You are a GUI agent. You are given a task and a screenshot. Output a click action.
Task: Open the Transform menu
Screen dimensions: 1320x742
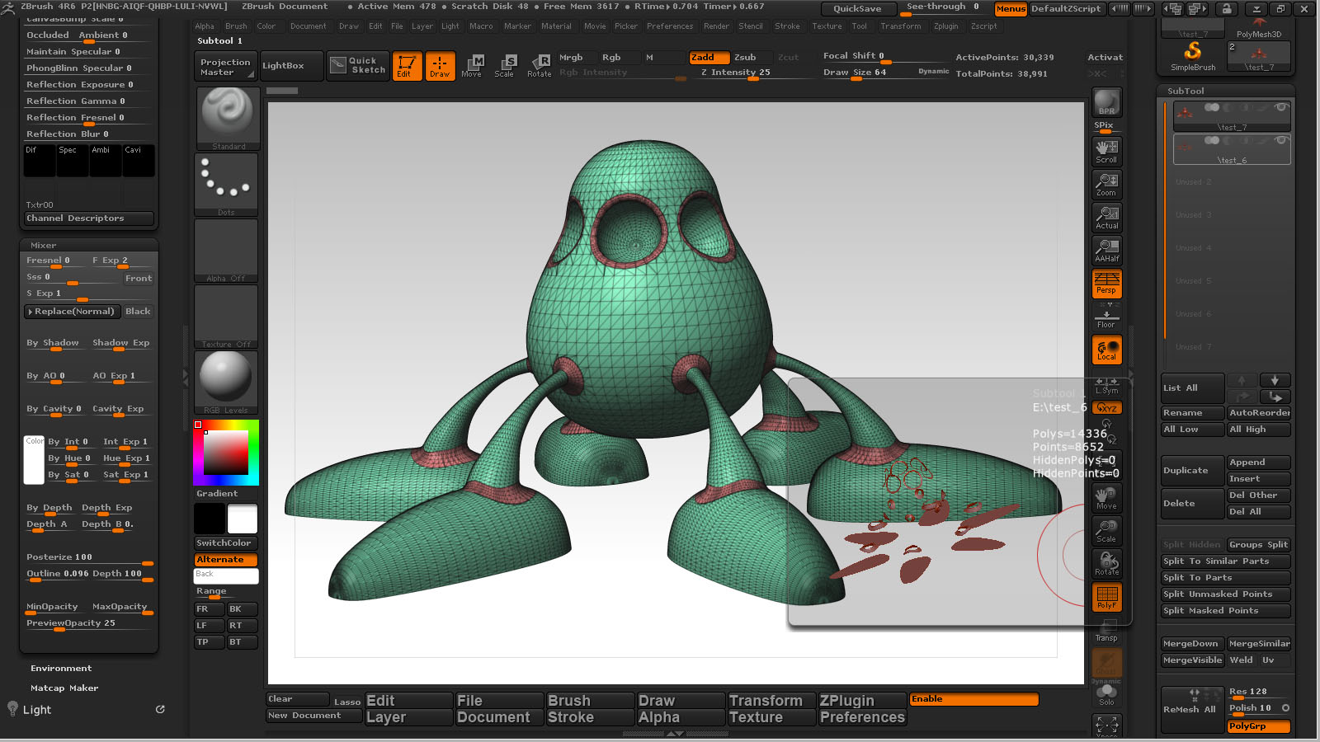tap(901, 26)
